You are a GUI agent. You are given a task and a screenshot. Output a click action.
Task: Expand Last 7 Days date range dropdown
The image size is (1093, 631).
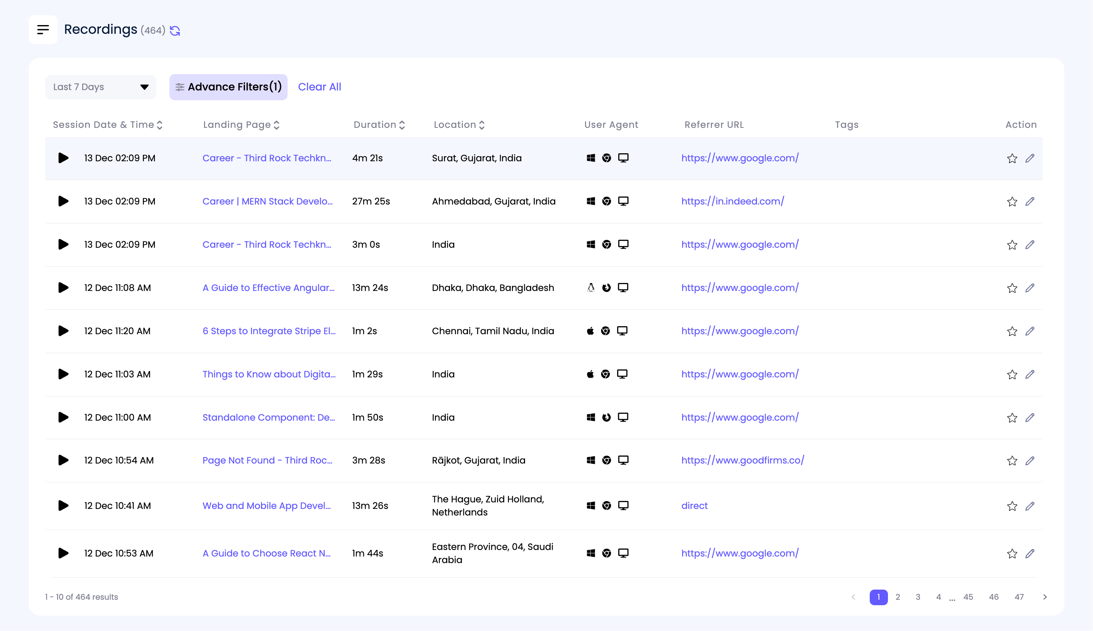pyautogui.click(x=101, y=86)
